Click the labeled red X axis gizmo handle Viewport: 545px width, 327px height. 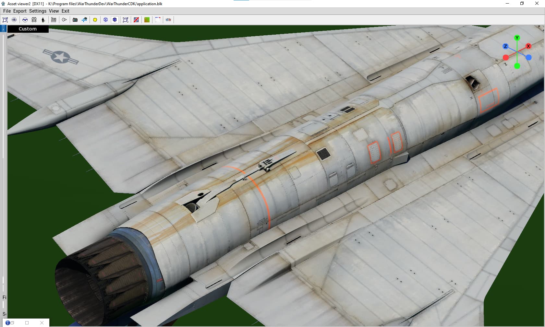coord(528,46)
